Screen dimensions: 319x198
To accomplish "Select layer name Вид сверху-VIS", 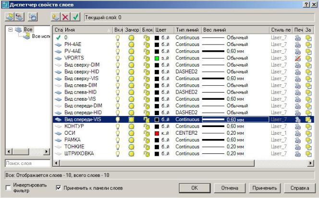I will [x=81, y=79].
